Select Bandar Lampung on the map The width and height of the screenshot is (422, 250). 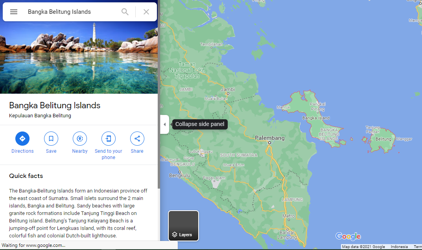point(287,235)
